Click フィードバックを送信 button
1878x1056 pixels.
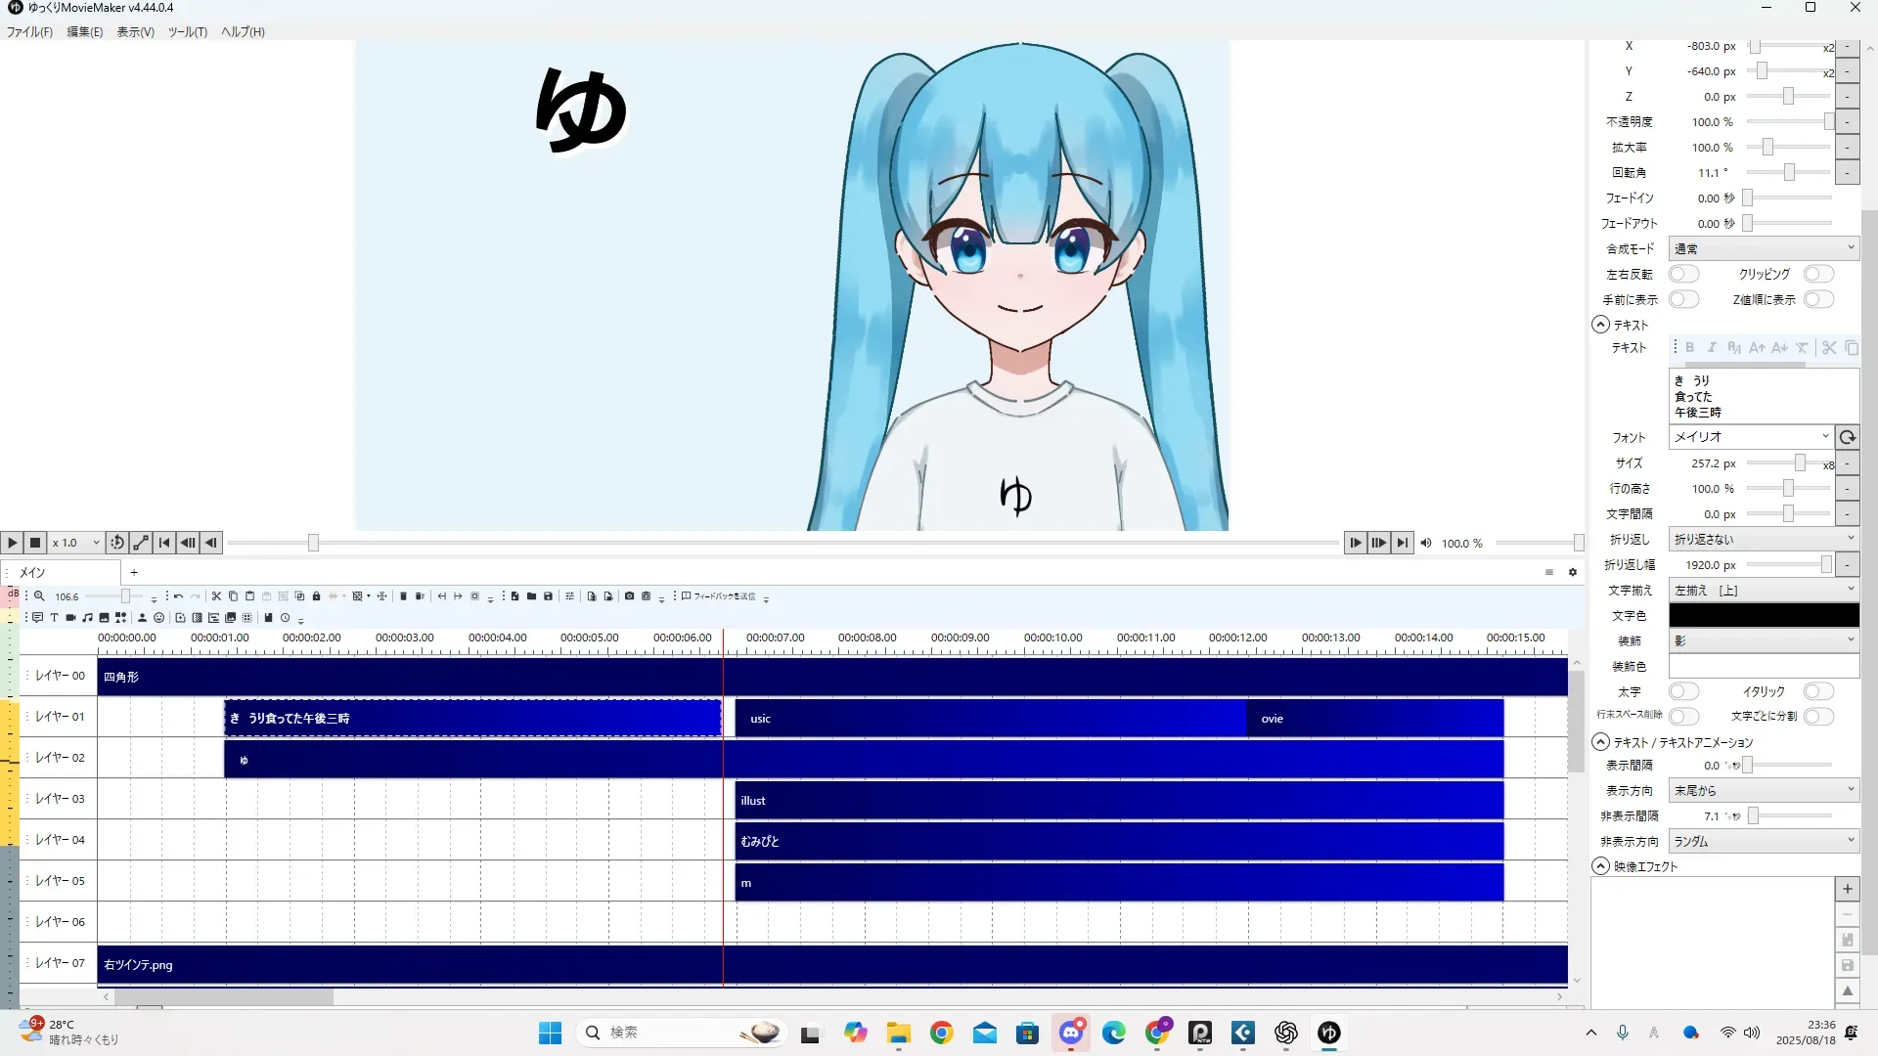(719, 595)
